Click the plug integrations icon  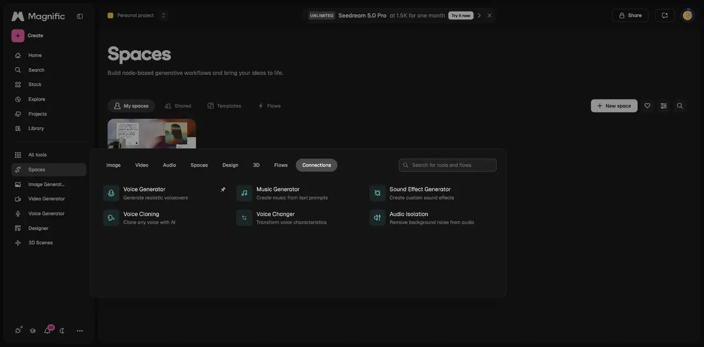(18, 331)
